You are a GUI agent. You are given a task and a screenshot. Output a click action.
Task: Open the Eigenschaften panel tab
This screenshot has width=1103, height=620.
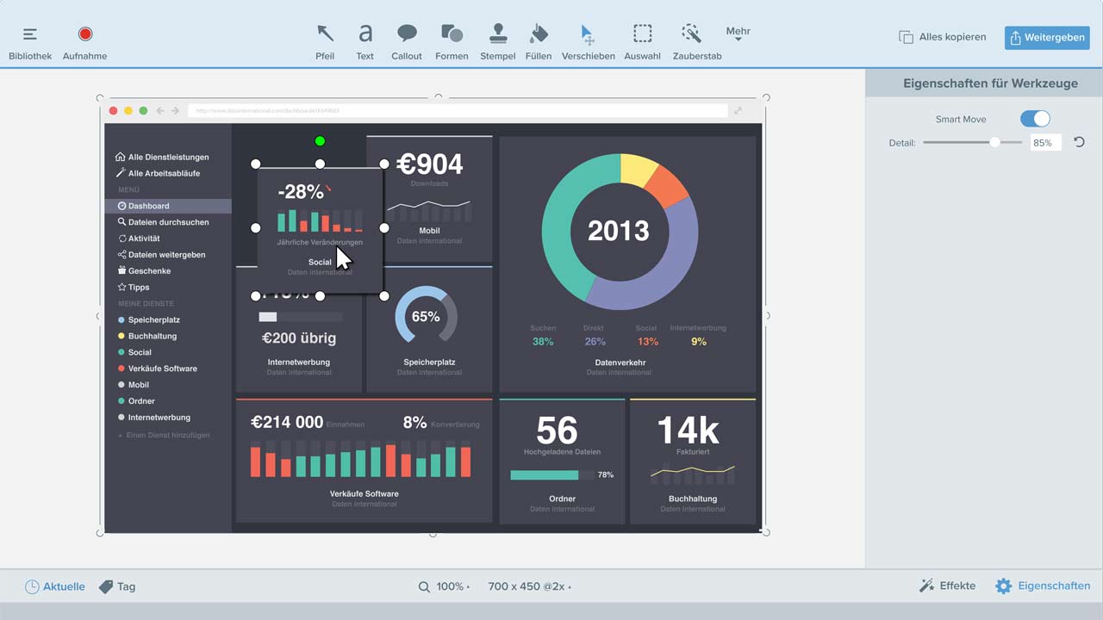(x=1043, y=586)
